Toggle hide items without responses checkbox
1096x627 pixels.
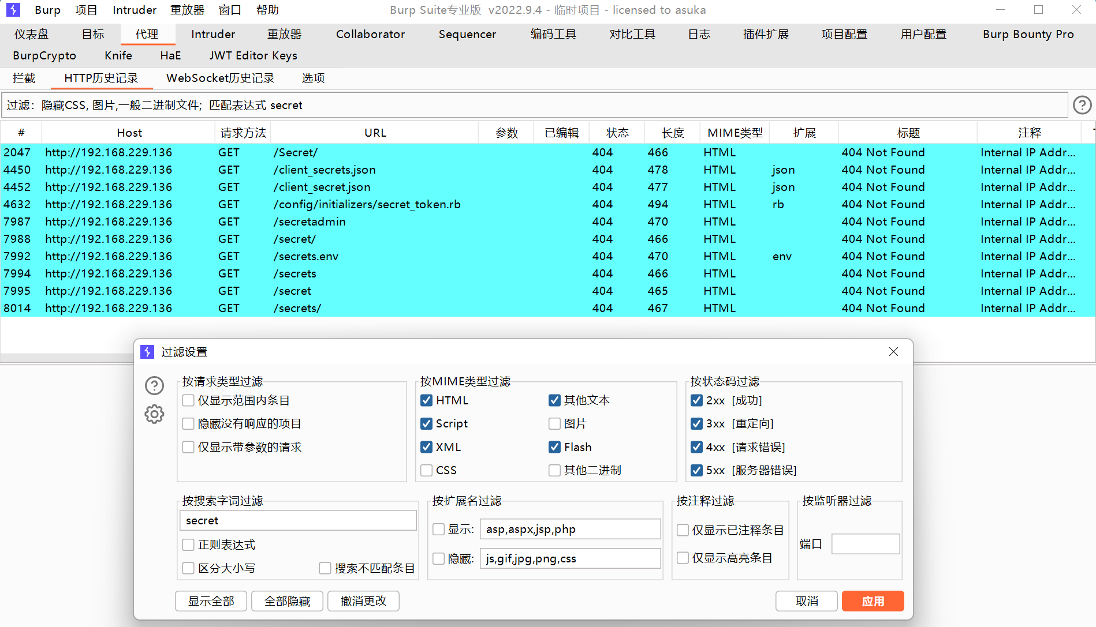(188, 424)
